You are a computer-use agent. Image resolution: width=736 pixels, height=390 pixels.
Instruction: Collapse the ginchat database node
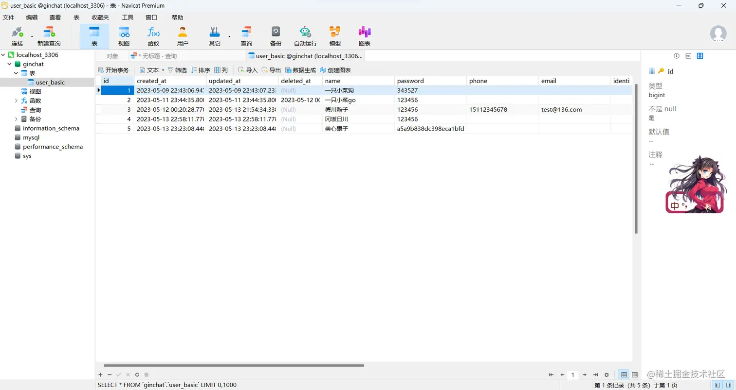pos(10,64)
